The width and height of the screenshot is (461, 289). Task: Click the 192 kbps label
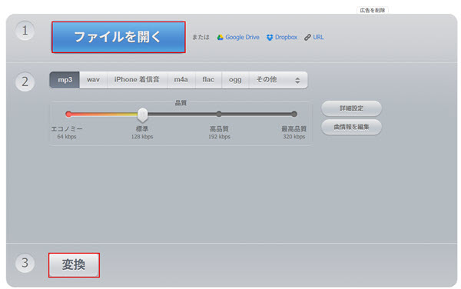pos(219,137)
